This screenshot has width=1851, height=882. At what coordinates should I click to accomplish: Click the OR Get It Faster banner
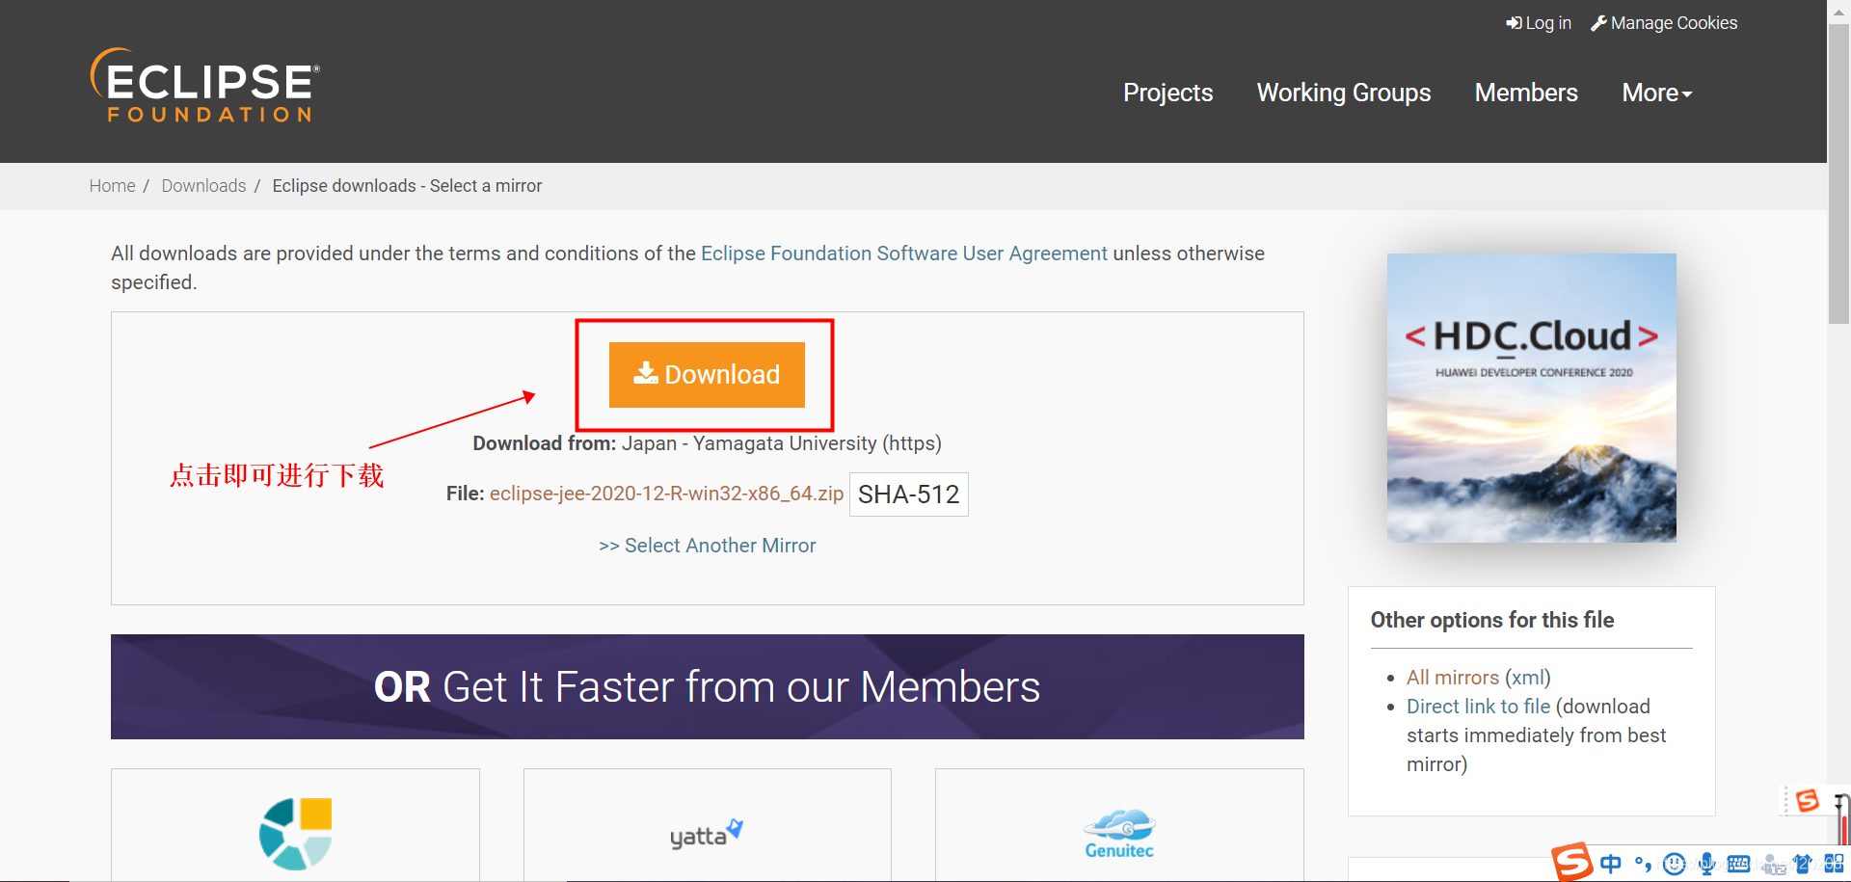point(708,687)
